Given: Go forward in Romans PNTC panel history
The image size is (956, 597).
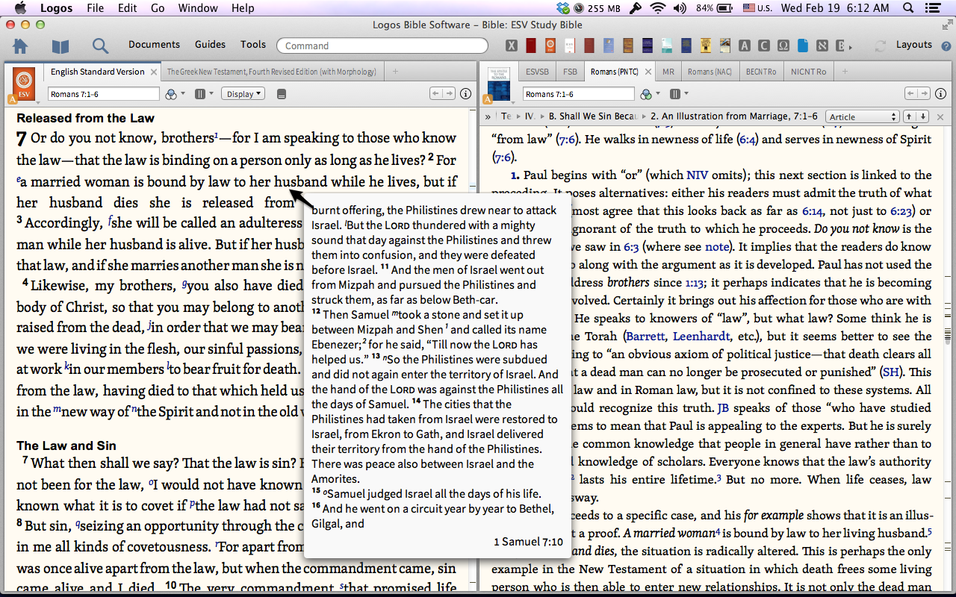Looking at the screenshot, I should [x=924, y=94].
